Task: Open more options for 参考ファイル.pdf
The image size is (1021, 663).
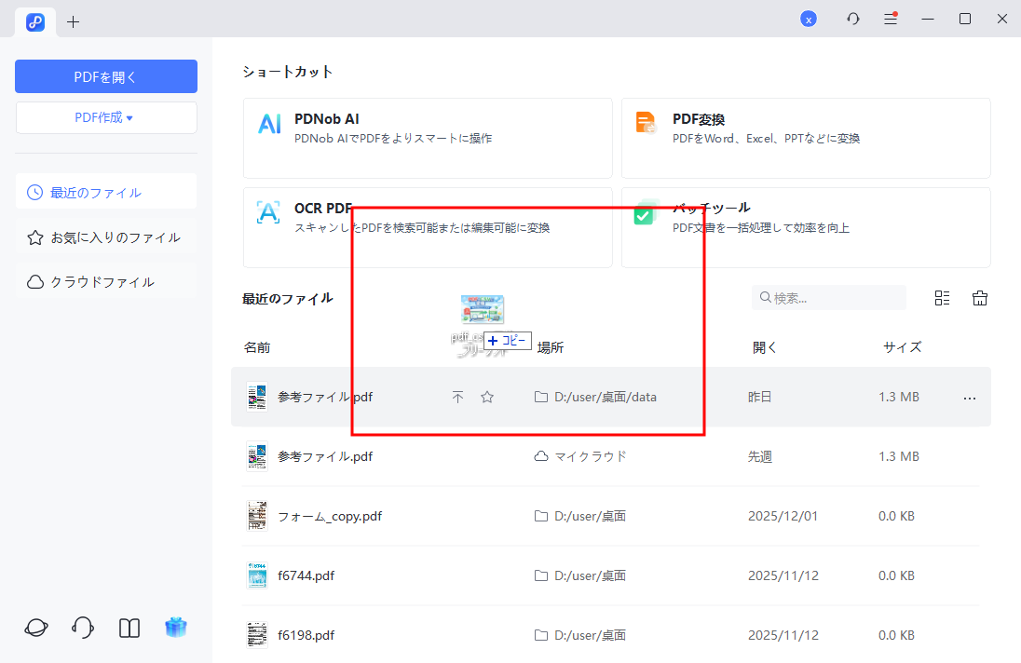Action: 970,397
